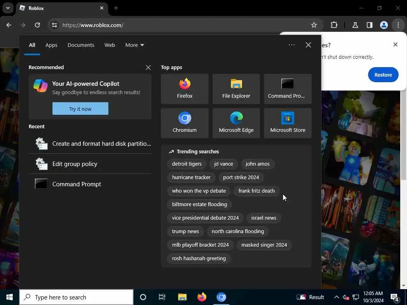This screenshot has width=407, height=305.
Task: Search trending detroit tigers
Action: point(187,164)
